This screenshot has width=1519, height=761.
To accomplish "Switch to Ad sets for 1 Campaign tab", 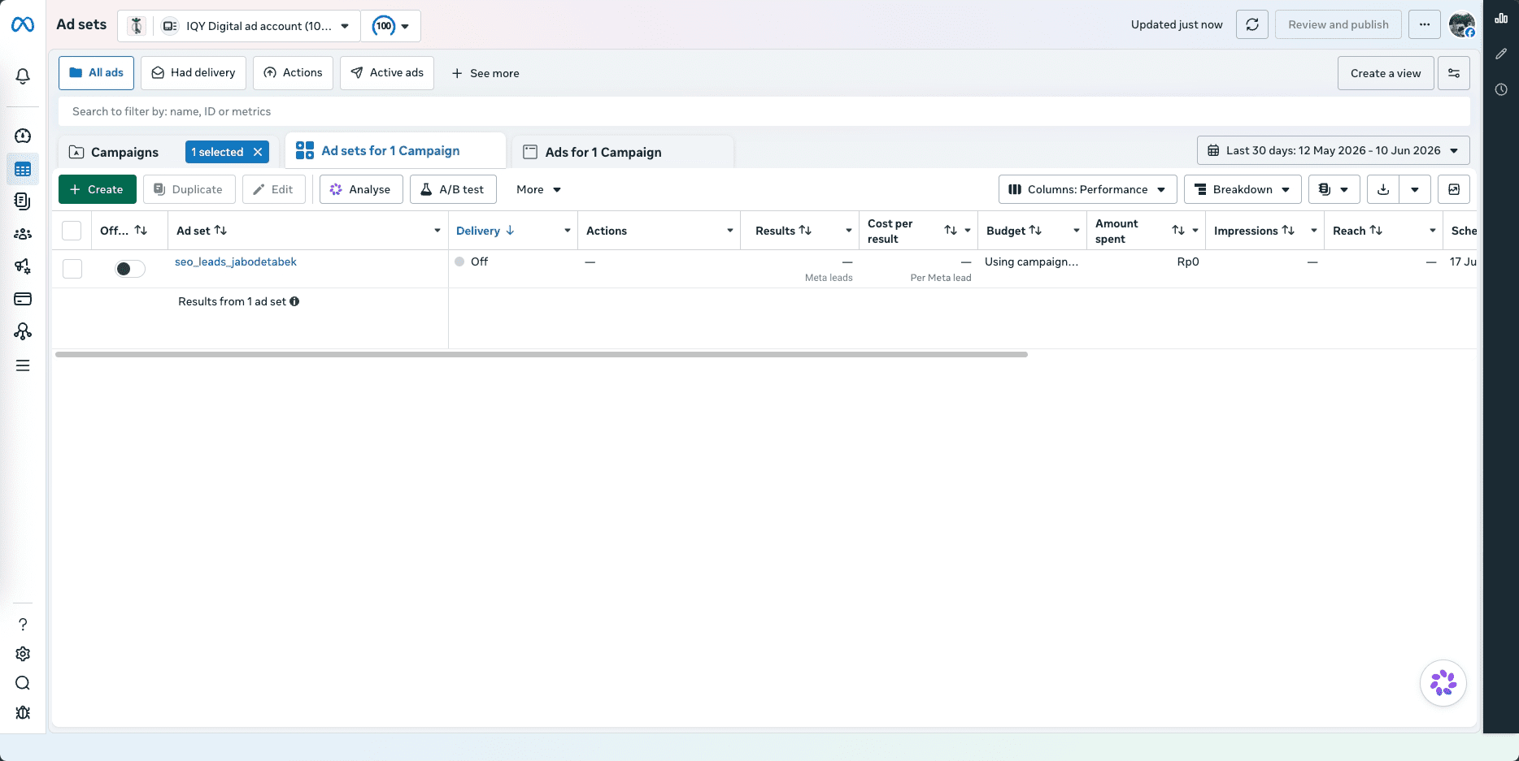I will pyautogui.click(x=395, y=151).
